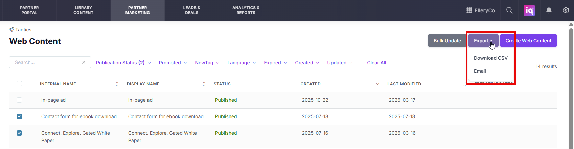This screenshot has height=149, width=574.
Task: Click Create Web Content button
Action: tap(528, 41)
